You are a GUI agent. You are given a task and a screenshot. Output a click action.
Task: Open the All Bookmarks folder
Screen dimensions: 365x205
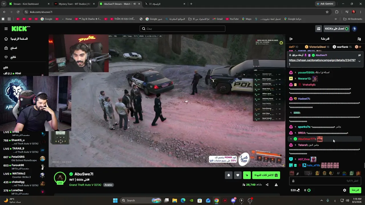click(353, 19)
